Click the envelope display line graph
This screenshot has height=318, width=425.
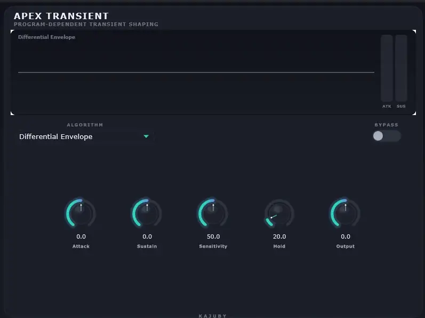pyautogui.click(x=196, y=72)
